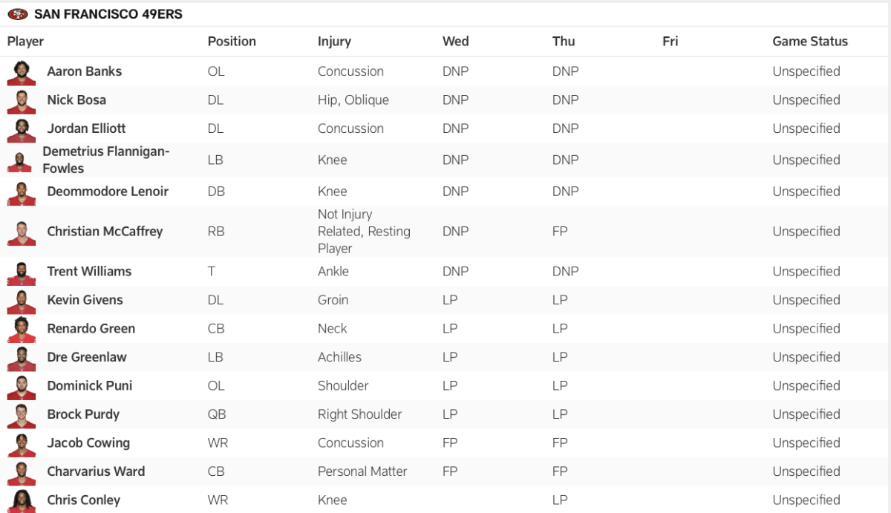Screen dimensions: 891x513
Task: Open Demetrius Flannigan-Fowles player page
Action: tap(106, 160)
